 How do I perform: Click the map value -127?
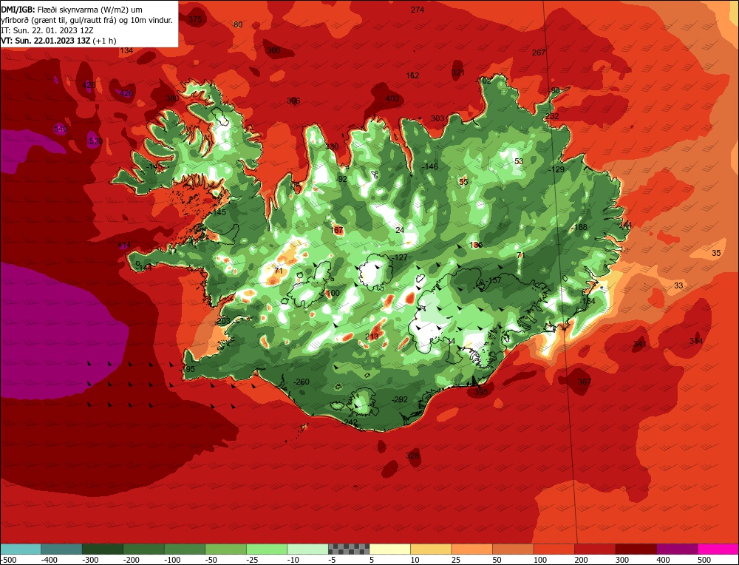400,257
